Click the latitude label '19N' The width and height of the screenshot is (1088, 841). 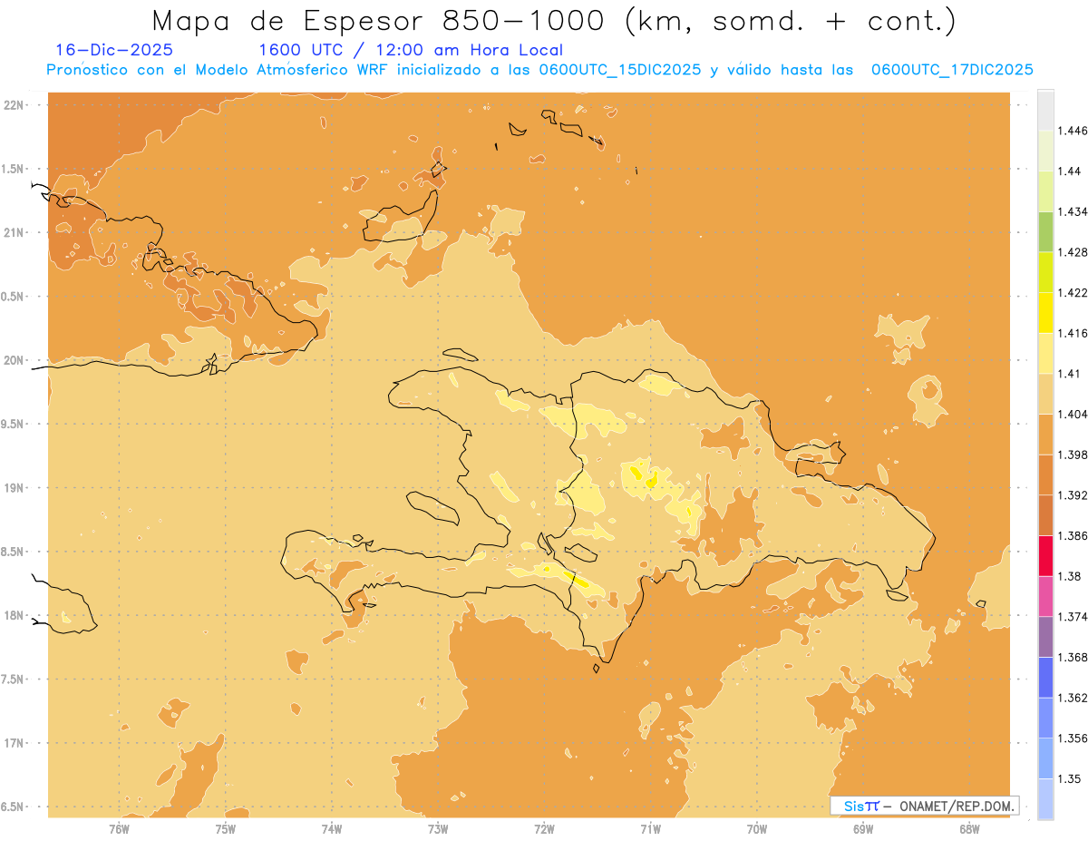(x=14, y=487)
